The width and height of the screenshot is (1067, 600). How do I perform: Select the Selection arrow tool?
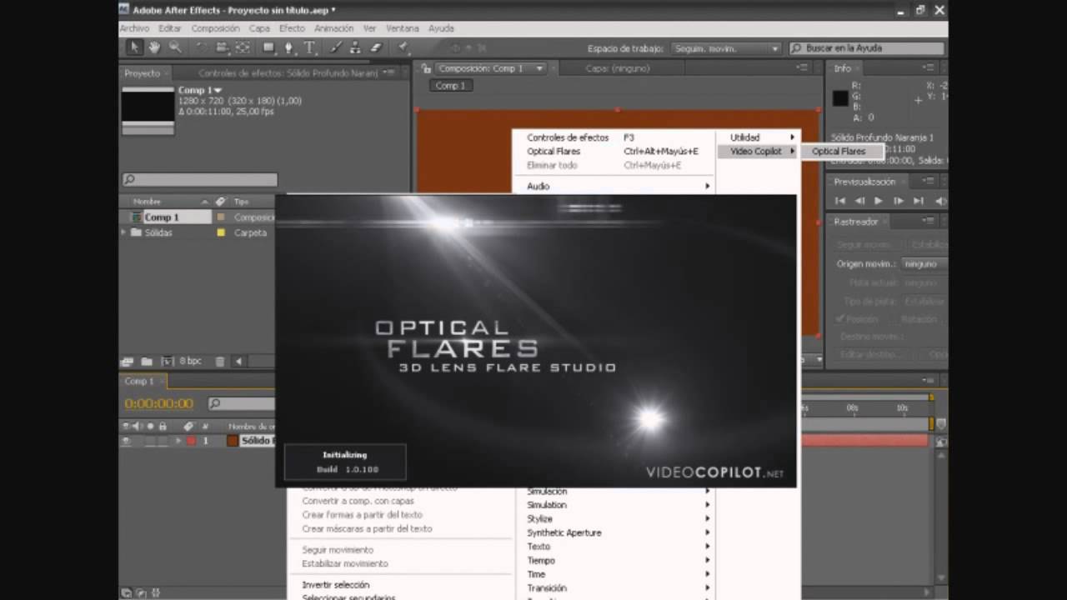pos(134,48)
